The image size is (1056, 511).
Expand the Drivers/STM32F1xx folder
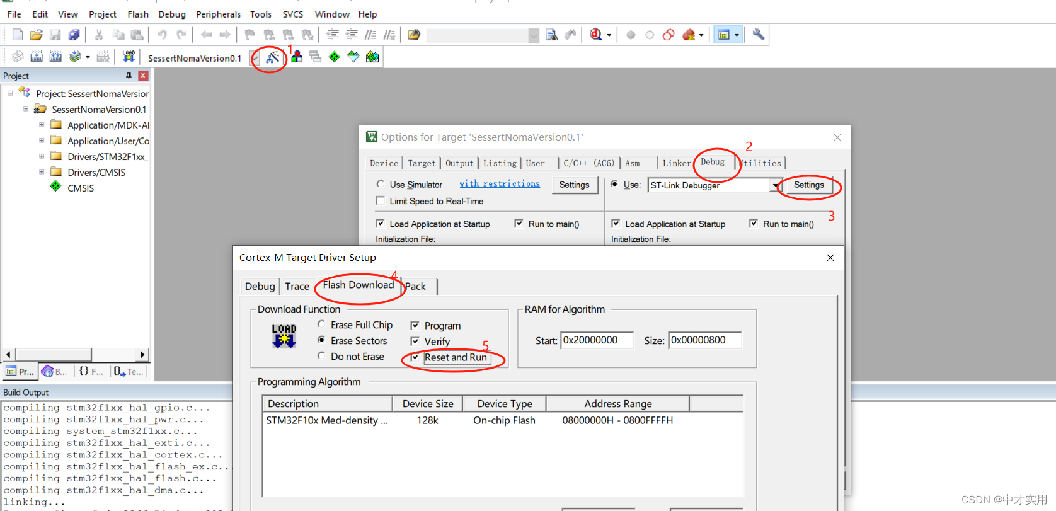42,156
